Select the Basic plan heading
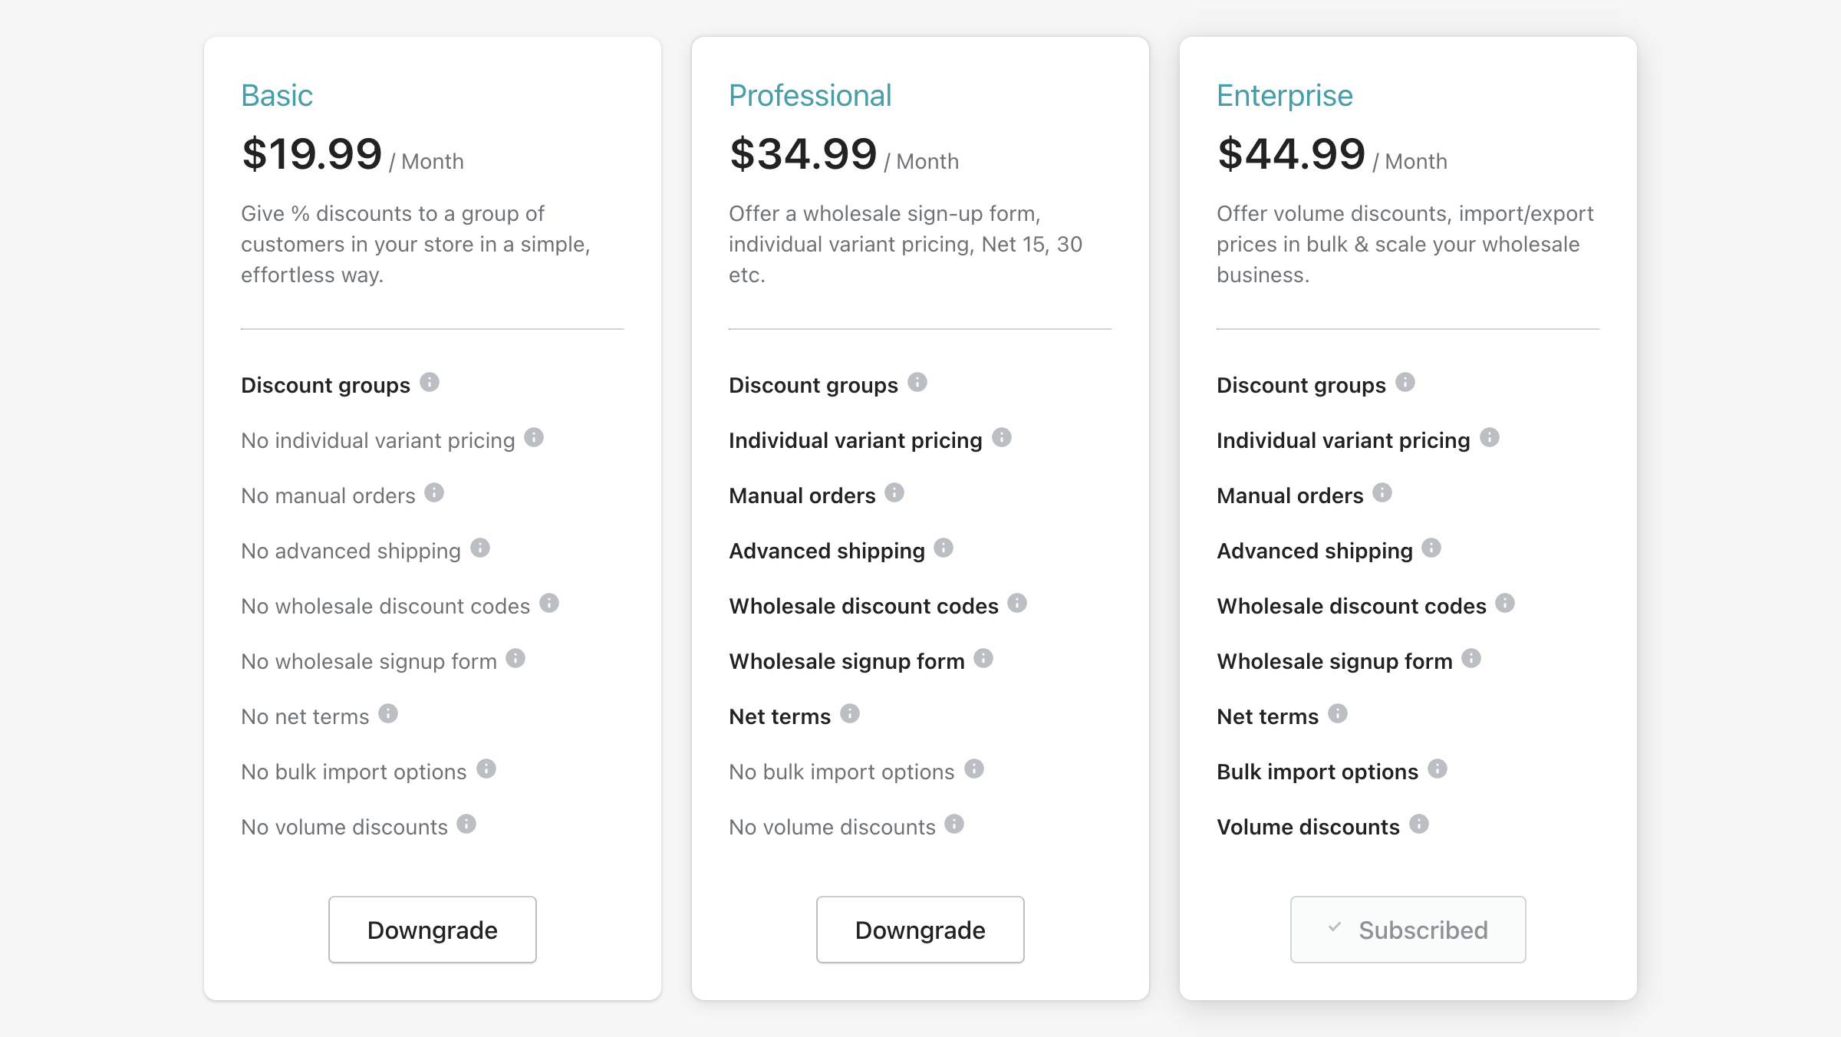The width and height of the screenshot is (1841, 1037). coord(277,94)
